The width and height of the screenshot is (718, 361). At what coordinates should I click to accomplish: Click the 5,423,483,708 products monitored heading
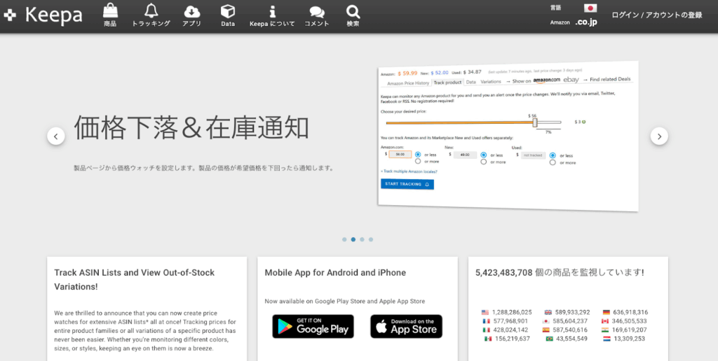560,273
